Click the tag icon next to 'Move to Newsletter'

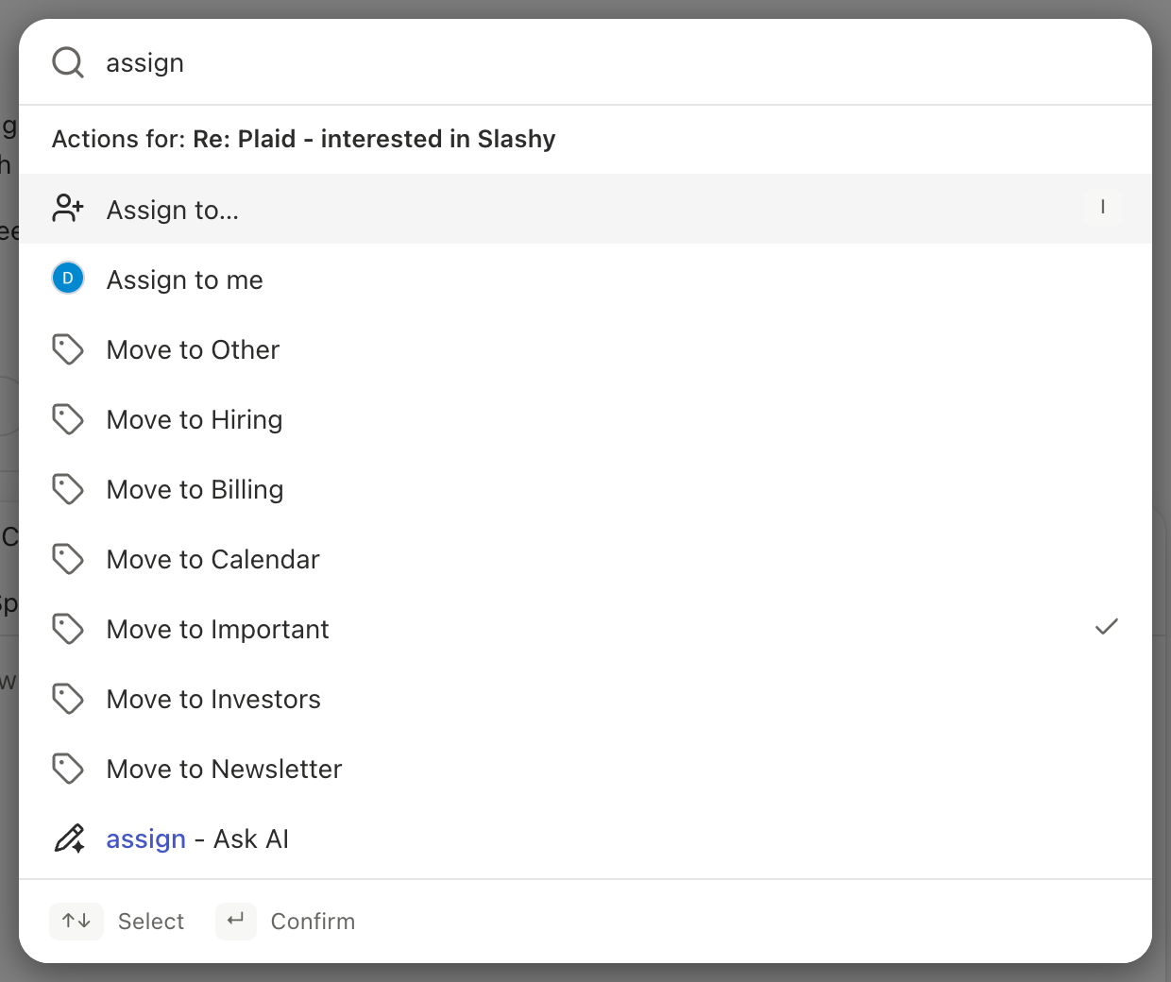click(68, 769)
